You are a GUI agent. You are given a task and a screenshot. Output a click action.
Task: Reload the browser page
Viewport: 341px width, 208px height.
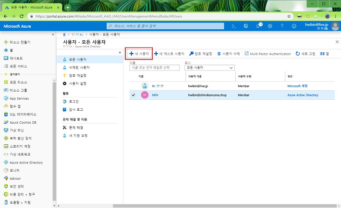coord(21,16)
